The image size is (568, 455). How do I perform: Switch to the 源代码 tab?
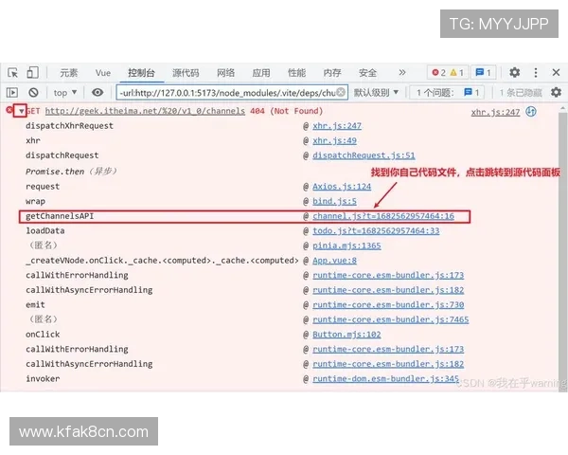[x=186, y=73]
